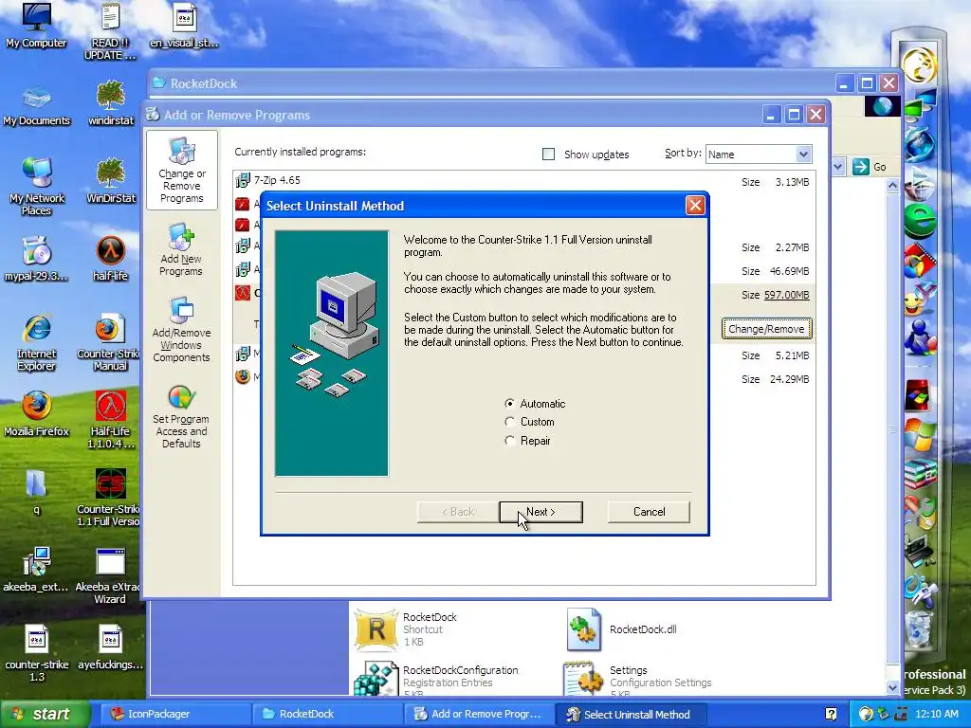
Task: Click the Windows flag icon in dock
Action: (x=920, y=435)
